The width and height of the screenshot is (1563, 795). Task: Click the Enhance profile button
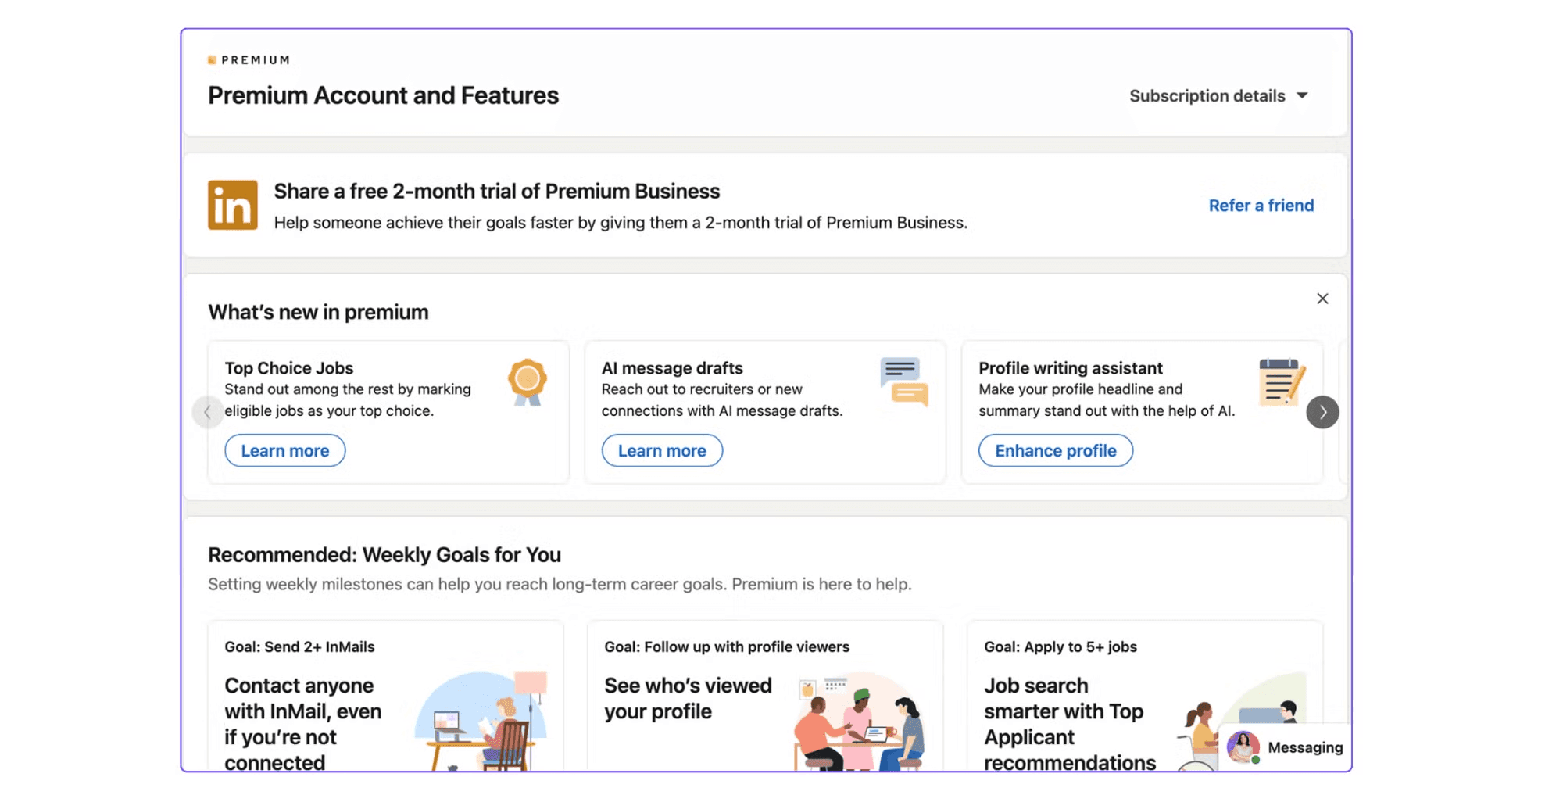coord(1056,451)
